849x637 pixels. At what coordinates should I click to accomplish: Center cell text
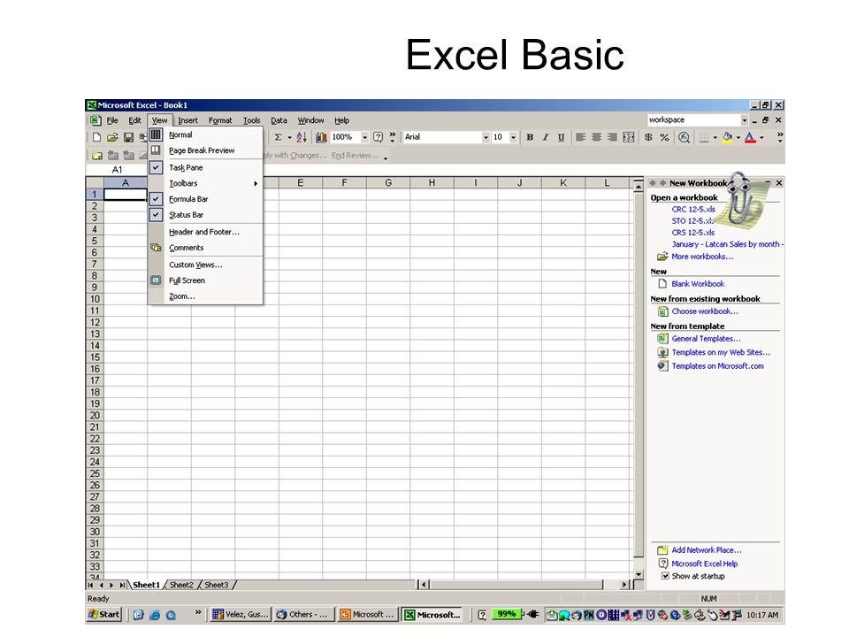click(596, 138)
